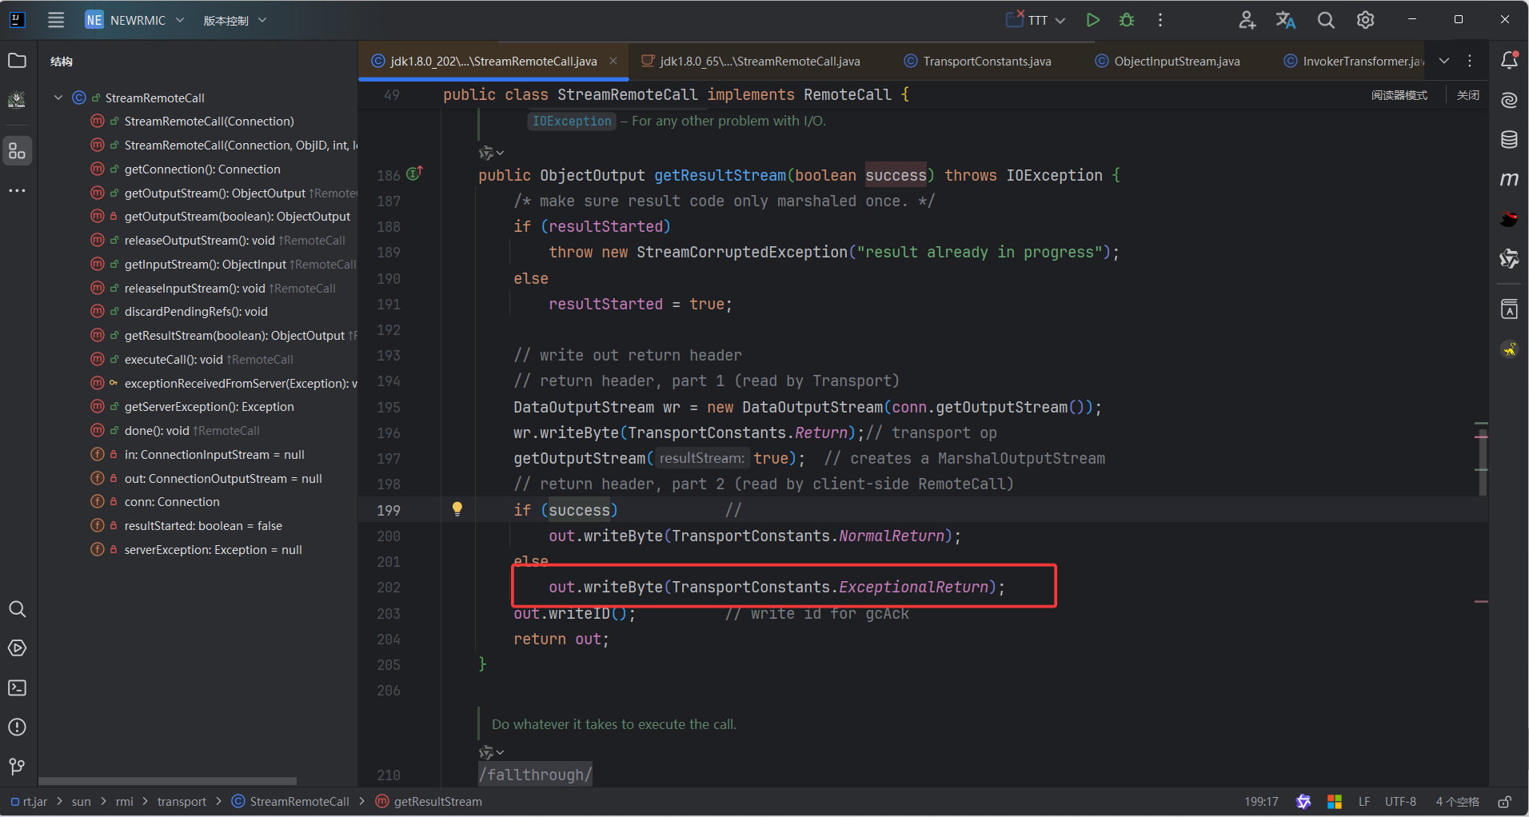Open the Database tool window
This screenshot has height=817, width=1529.
coord(1509,139)
